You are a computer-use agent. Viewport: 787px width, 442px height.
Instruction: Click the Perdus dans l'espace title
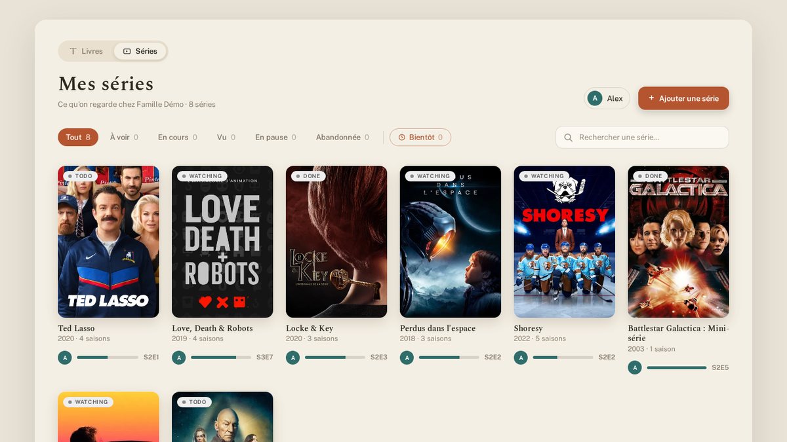click(438, 328)
